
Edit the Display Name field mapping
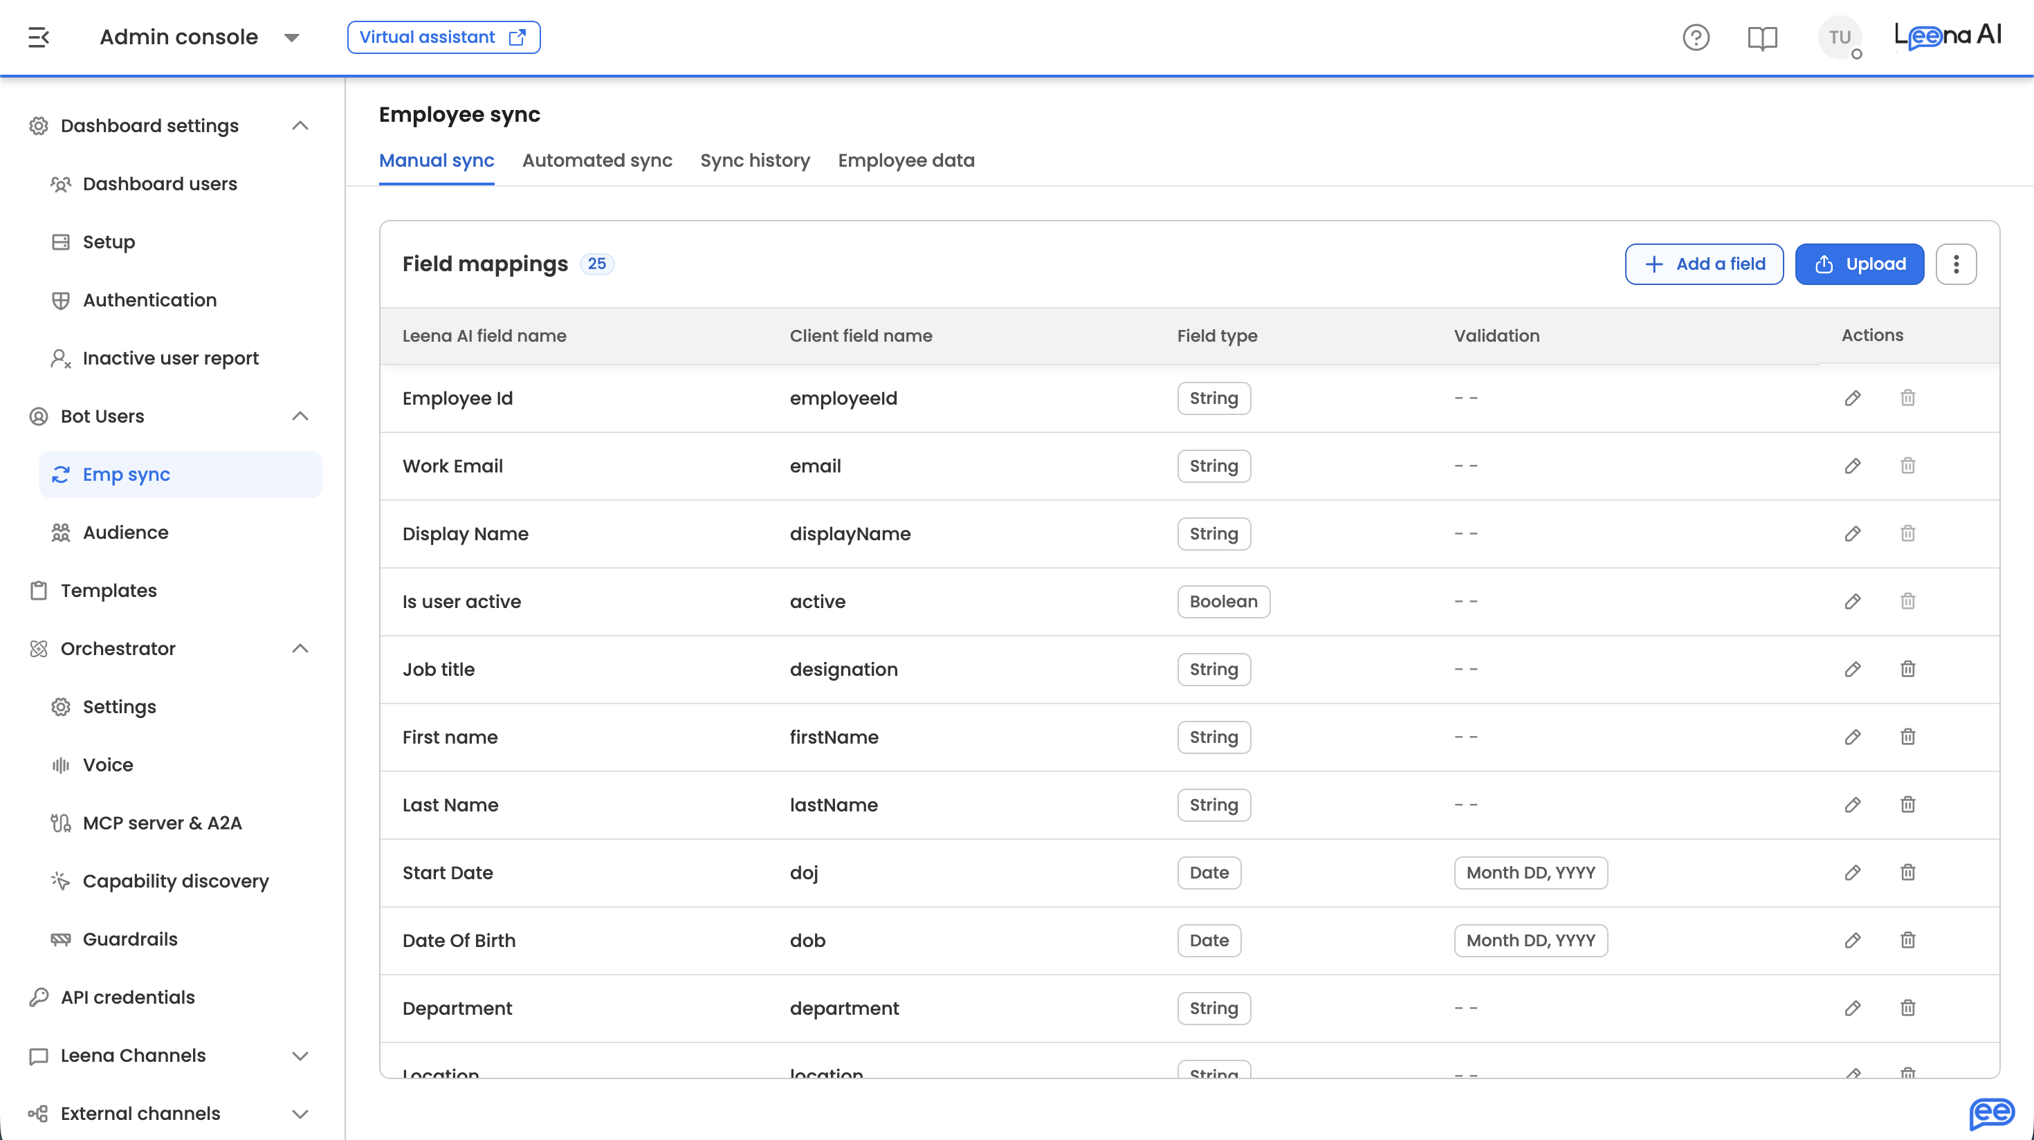pos(1853,534)
